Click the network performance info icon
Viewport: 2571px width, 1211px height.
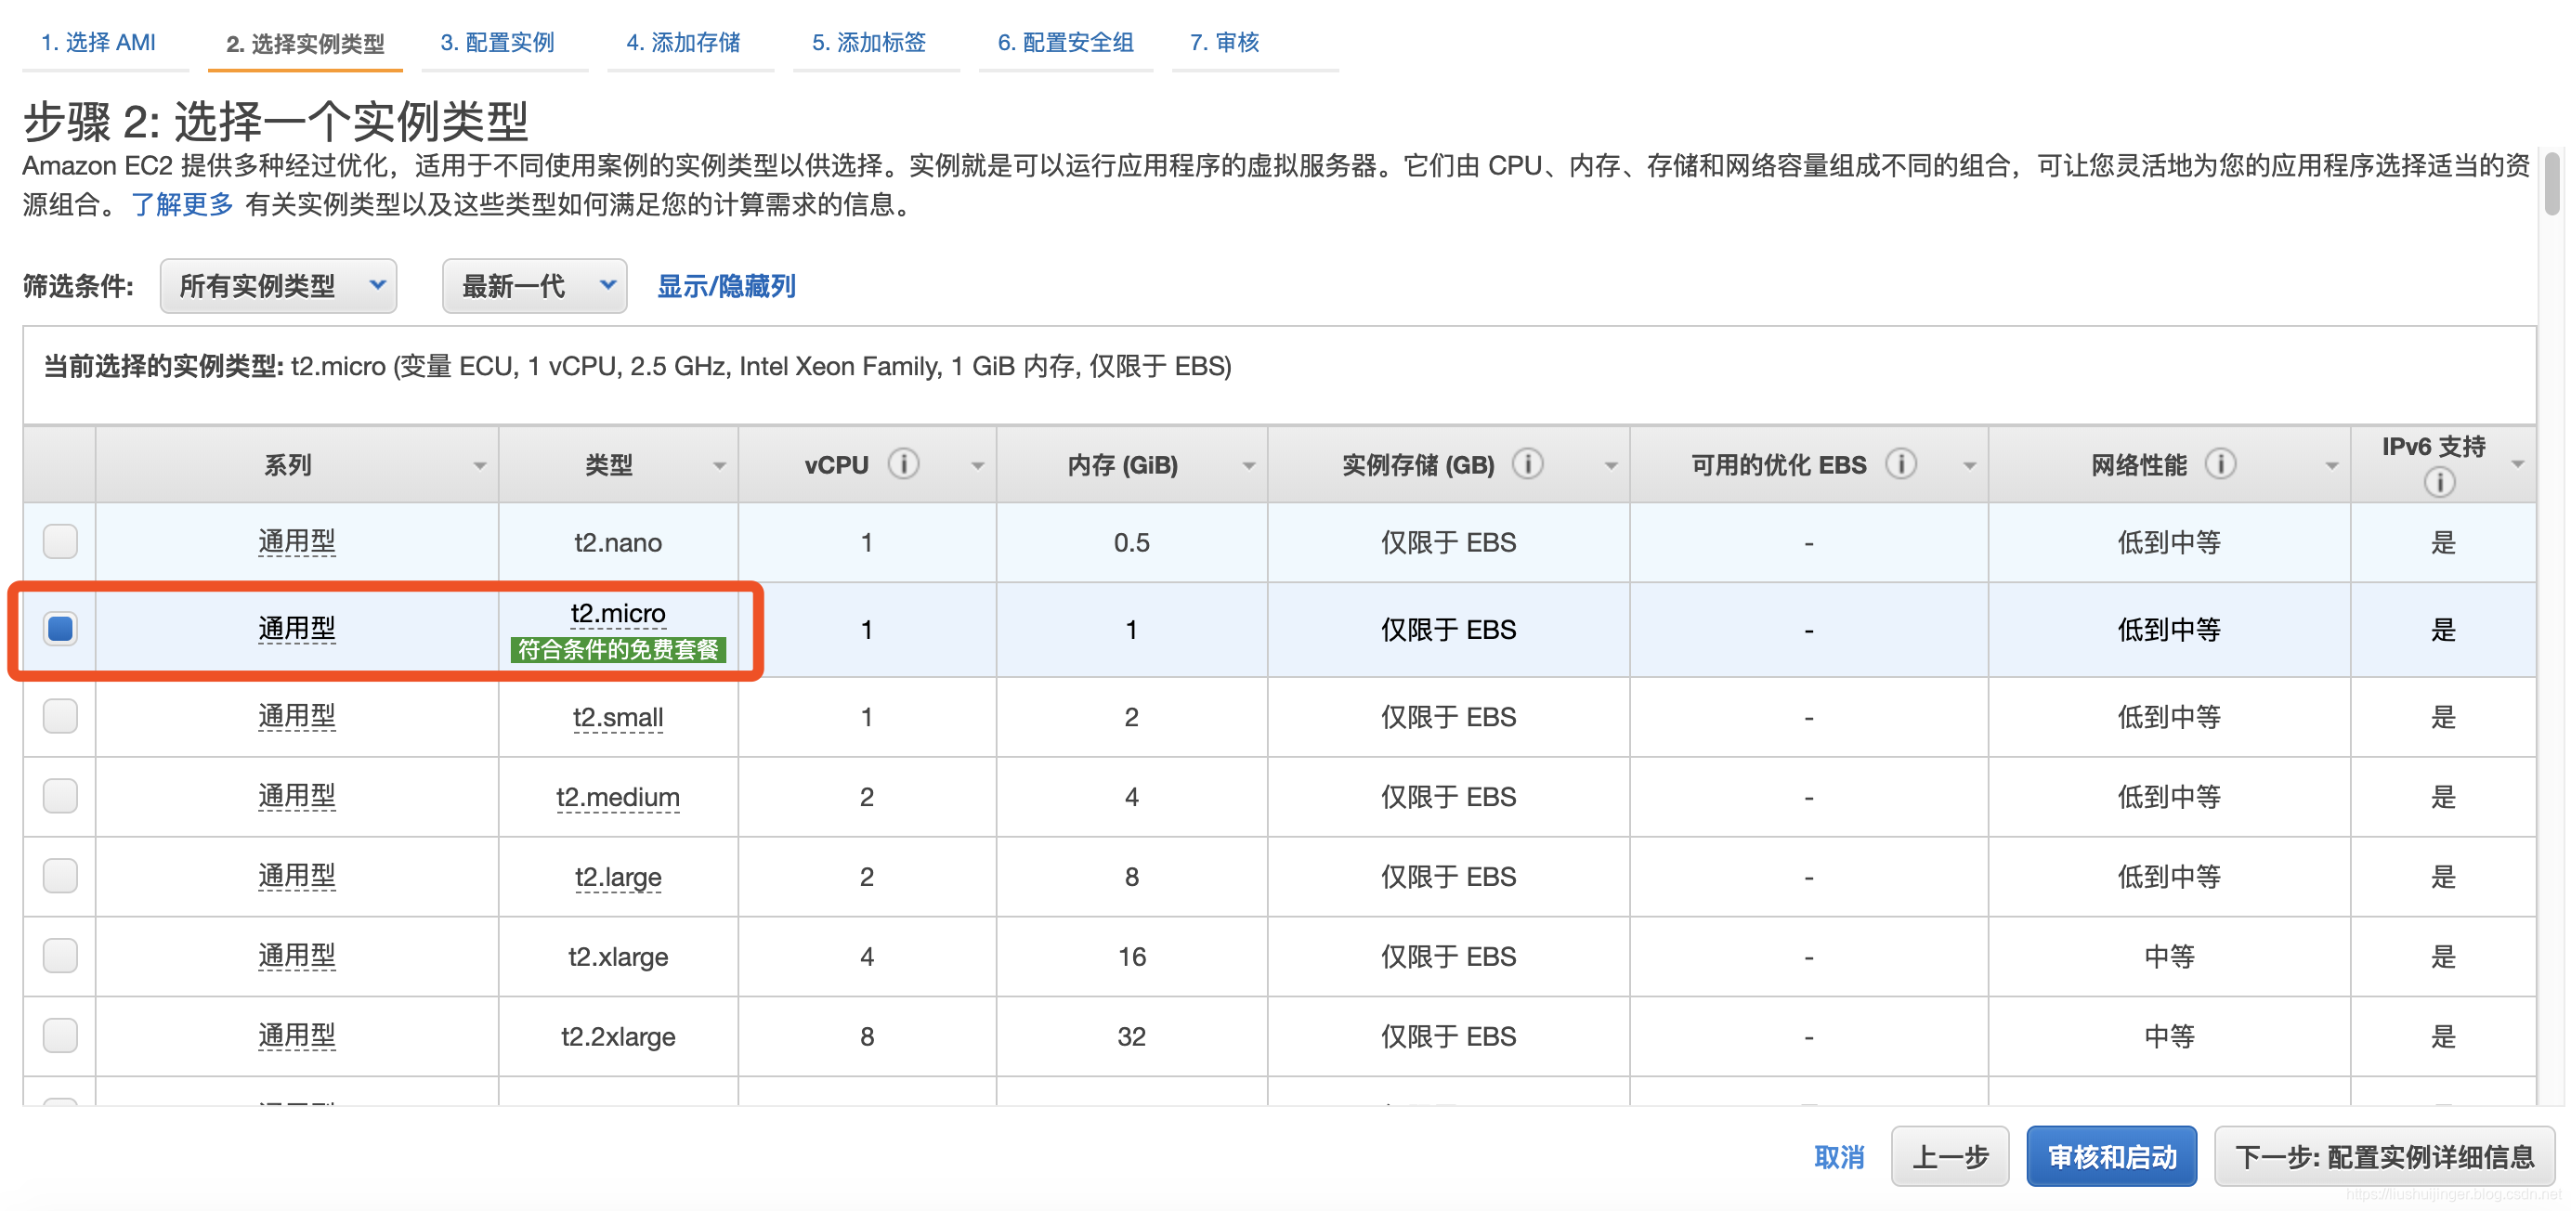tap(2220, 463)
